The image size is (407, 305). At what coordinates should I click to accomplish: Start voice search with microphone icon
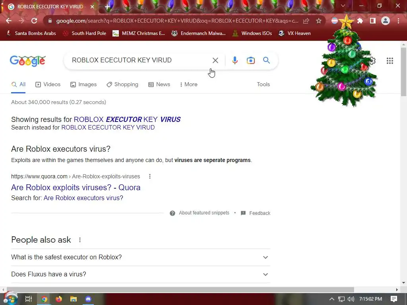(x=235, y=60)
